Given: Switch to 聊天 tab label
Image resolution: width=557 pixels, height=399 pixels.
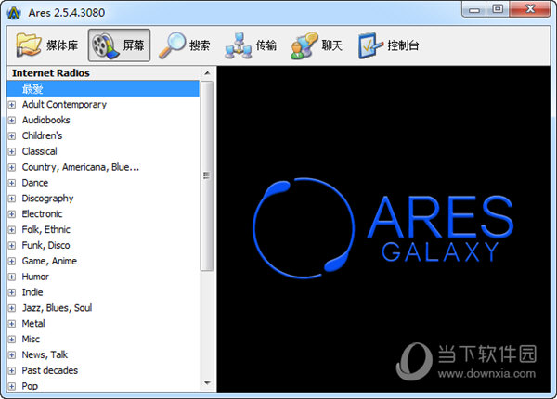Looking at the screenshot, I should tap(332, 45).
